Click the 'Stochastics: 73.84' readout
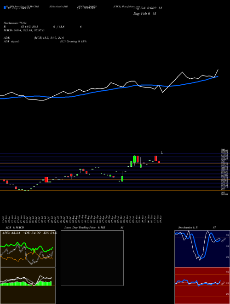The image size is (230, 304). pyautogui.click(x=15, y=23)
